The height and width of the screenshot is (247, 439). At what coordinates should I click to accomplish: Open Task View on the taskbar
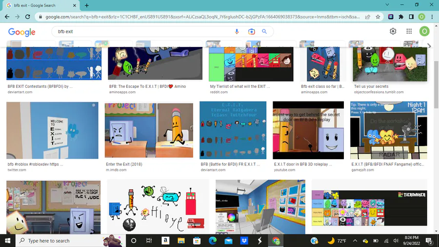point(149,241)
